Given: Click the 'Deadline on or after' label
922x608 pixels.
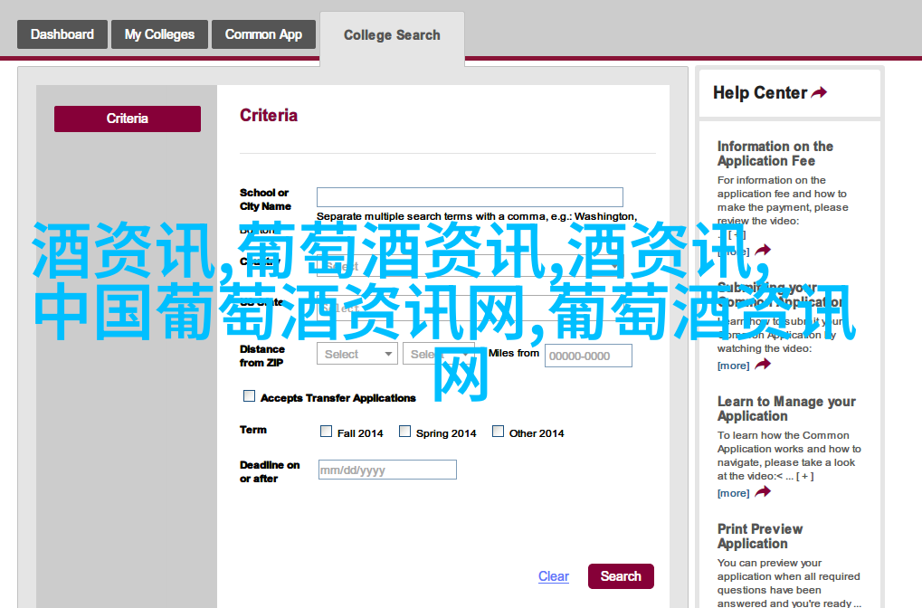Looking at the screenshot, I should tap(270, 471).
